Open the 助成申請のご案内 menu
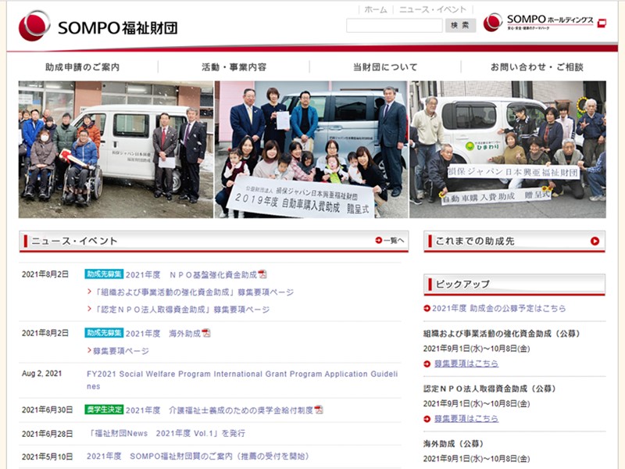625x469 pixels. 83,67
